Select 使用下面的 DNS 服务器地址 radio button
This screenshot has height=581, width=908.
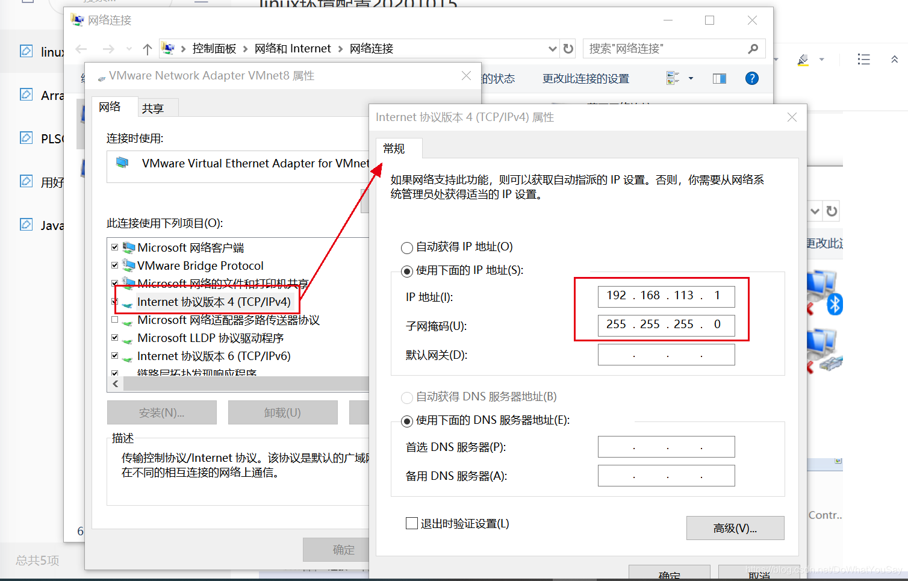[407, 421]
